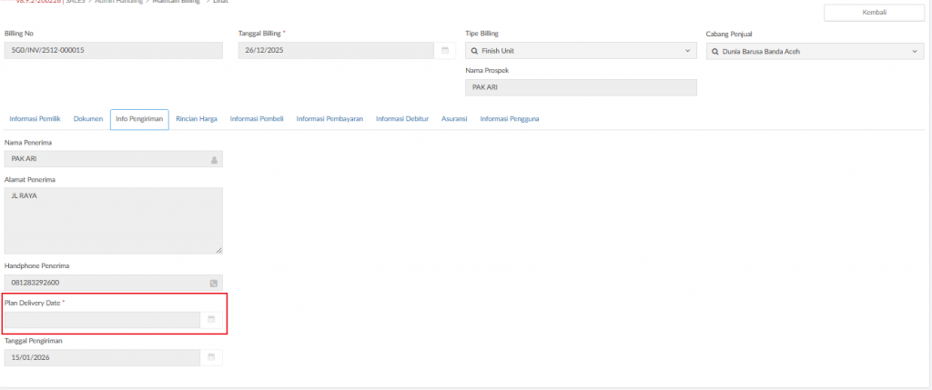Click the phone icon in Handphone Penerima
The image size is (932, 390).
pyautogui.click(x=214, y=284)
